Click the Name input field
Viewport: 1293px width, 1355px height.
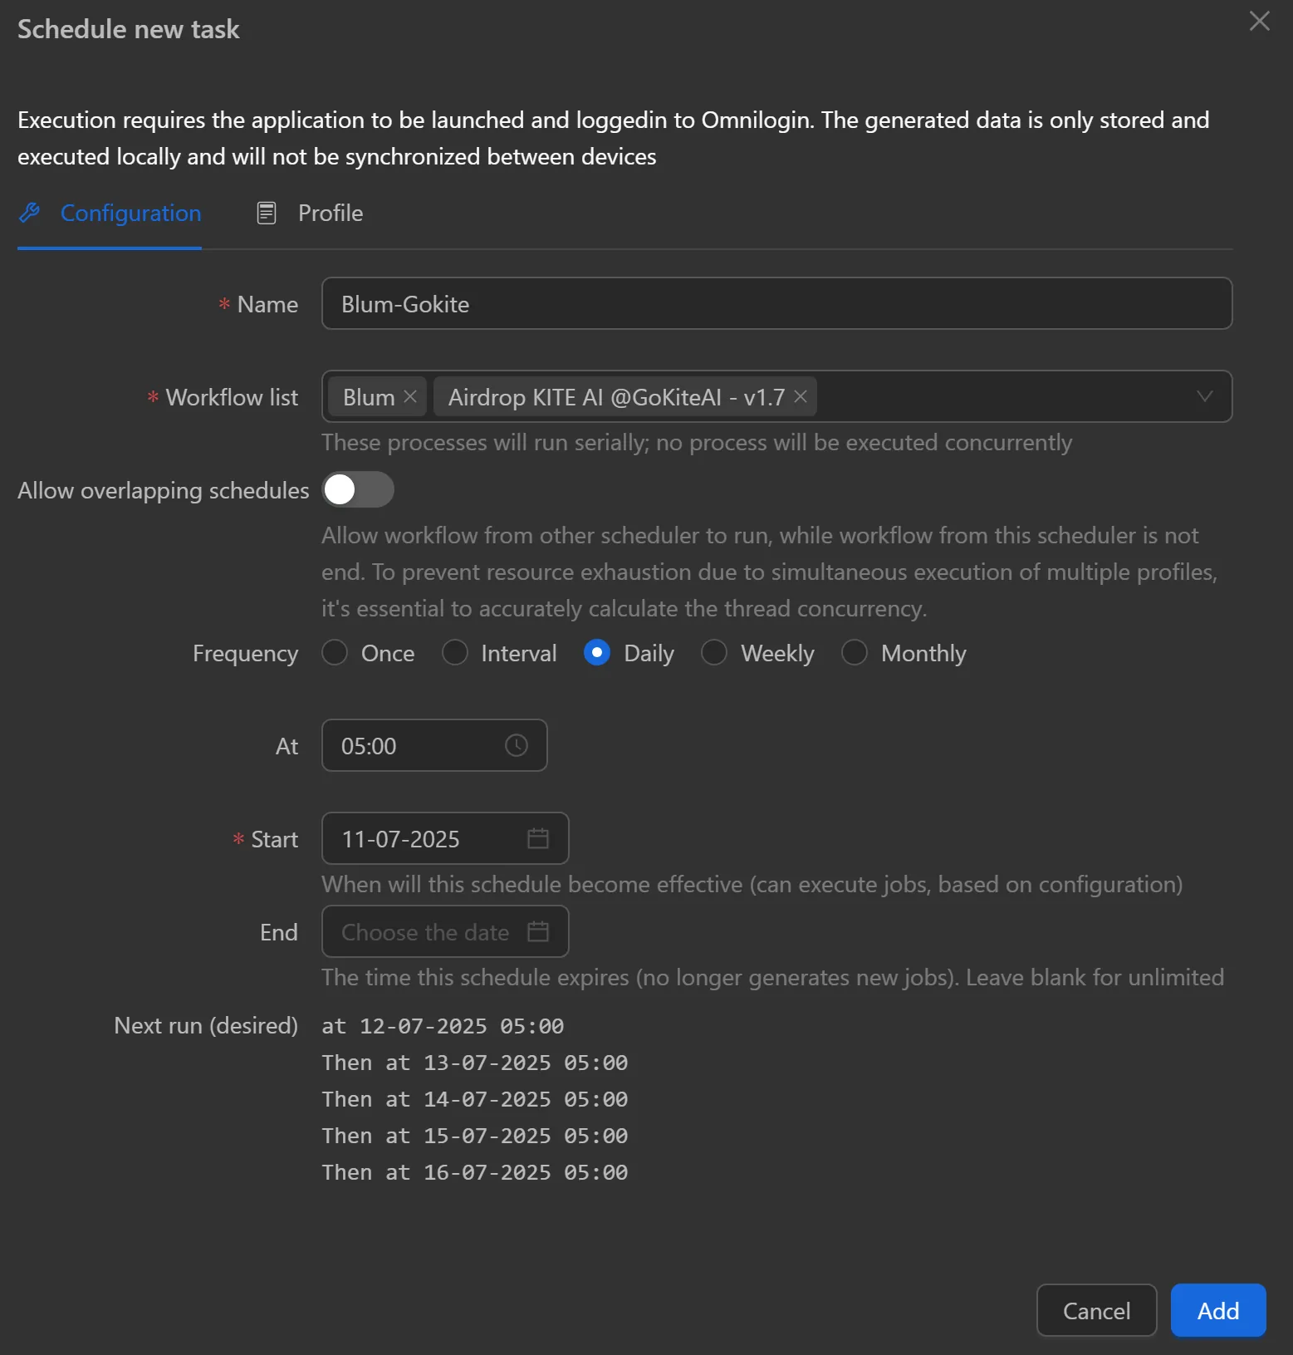(x=776, y=303)
